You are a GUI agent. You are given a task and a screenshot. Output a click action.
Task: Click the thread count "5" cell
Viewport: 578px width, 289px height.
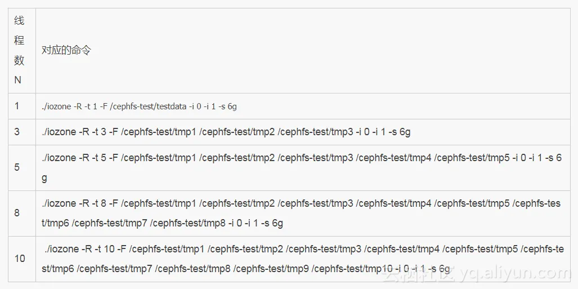[17, 167]
